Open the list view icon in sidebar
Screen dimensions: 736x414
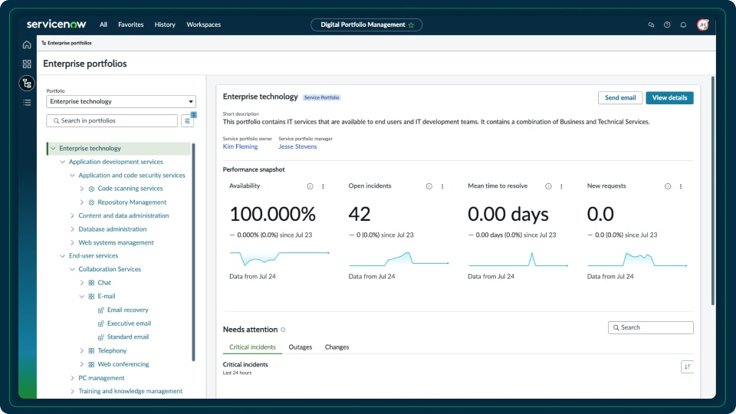coord(27,102)
